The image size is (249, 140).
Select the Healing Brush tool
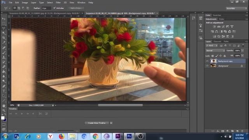tap(4, 47)
